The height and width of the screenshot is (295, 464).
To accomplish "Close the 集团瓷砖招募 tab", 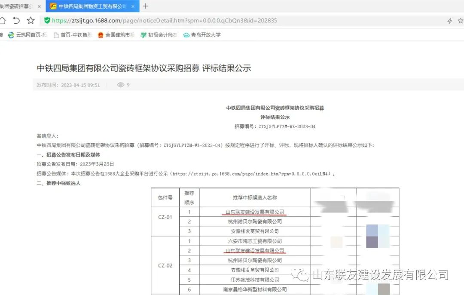I will click(x=39, y=6).
